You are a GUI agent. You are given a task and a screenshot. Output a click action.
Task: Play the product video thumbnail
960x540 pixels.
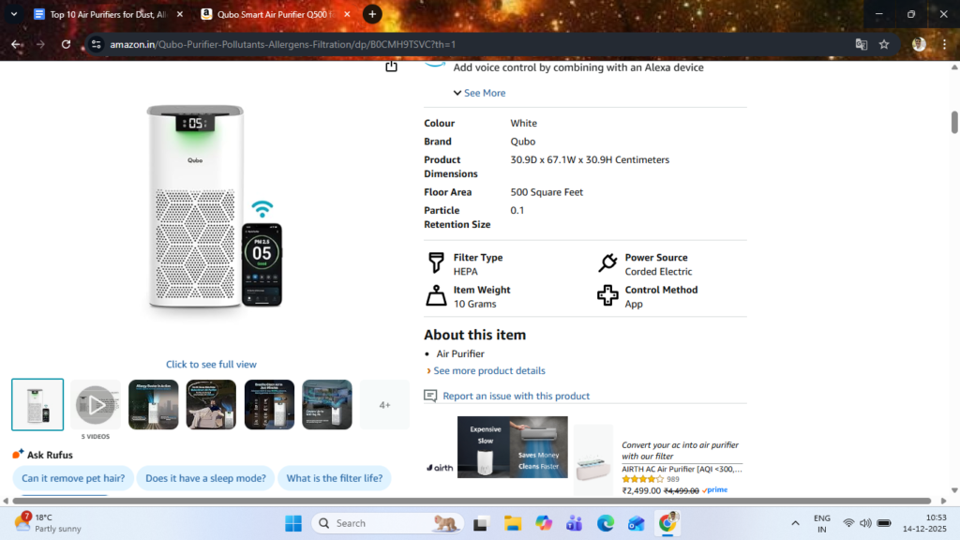95,405
